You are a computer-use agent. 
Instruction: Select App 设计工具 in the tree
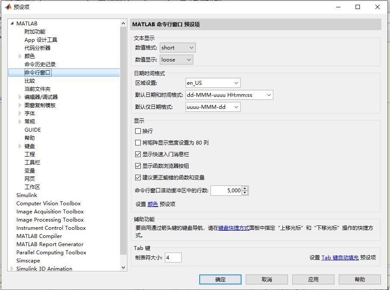[41, 40]
